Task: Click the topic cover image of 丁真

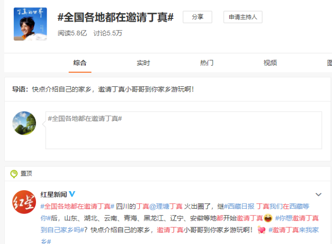Action: point(30,24)
